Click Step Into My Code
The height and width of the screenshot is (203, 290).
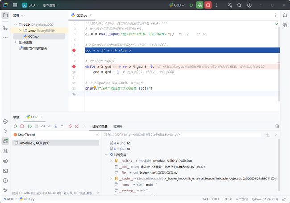pos(56,126)
